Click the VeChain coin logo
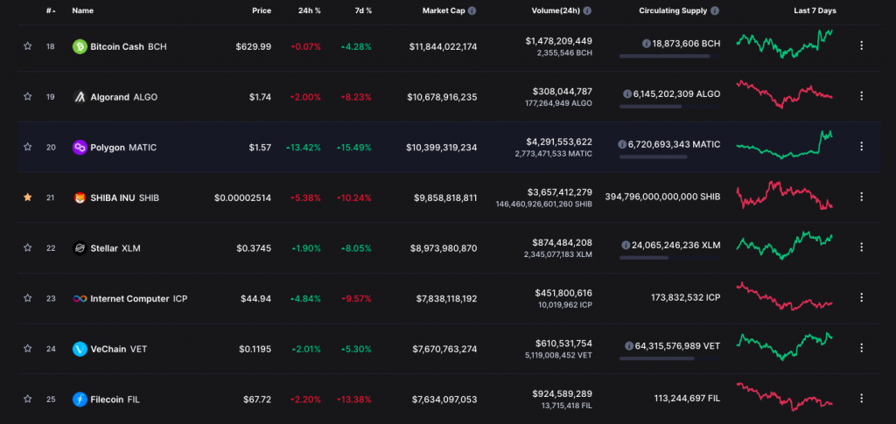 (80, 349)
